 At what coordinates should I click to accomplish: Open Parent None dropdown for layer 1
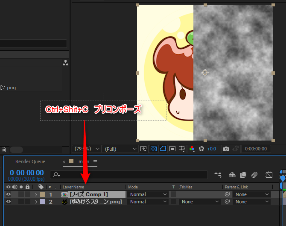point(251,194)
